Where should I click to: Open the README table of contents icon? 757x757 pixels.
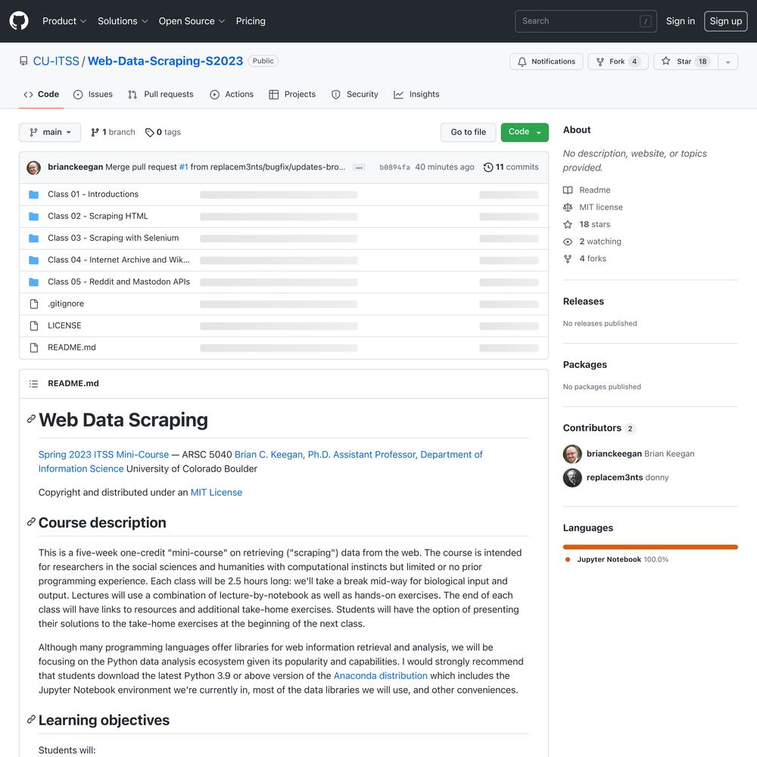(x=33, y=383)
